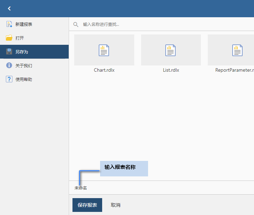The height and width of the screenshot is (215, 254).
Task: Select the List.rdlx report file icon
Action: click(171, 50)
